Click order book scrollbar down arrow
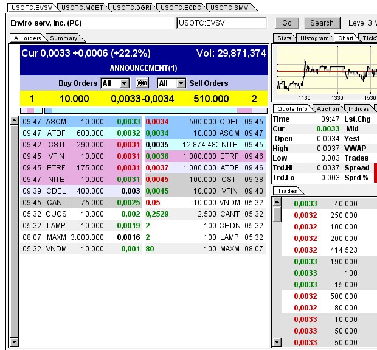This screenshot has width=377, height=350. coord(15,343)
